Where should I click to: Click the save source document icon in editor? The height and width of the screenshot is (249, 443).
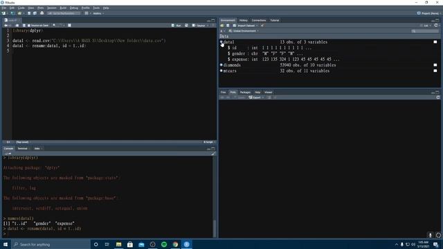coord(24,26)
